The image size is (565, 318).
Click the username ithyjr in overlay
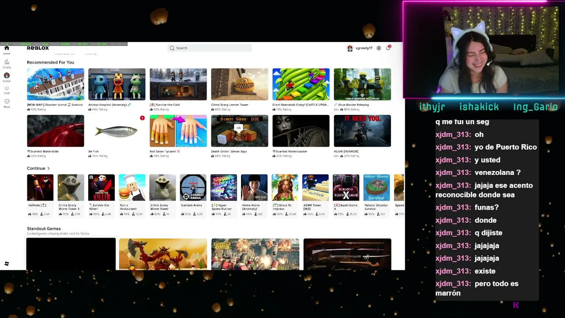[x=432, y=107]
